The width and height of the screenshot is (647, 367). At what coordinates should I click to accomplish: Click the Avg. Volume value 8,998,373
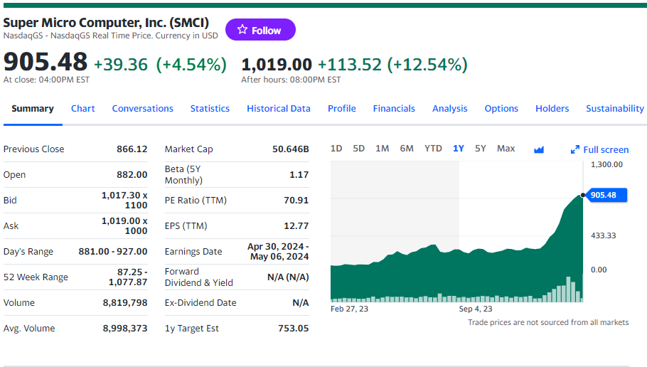coord(125,328)
